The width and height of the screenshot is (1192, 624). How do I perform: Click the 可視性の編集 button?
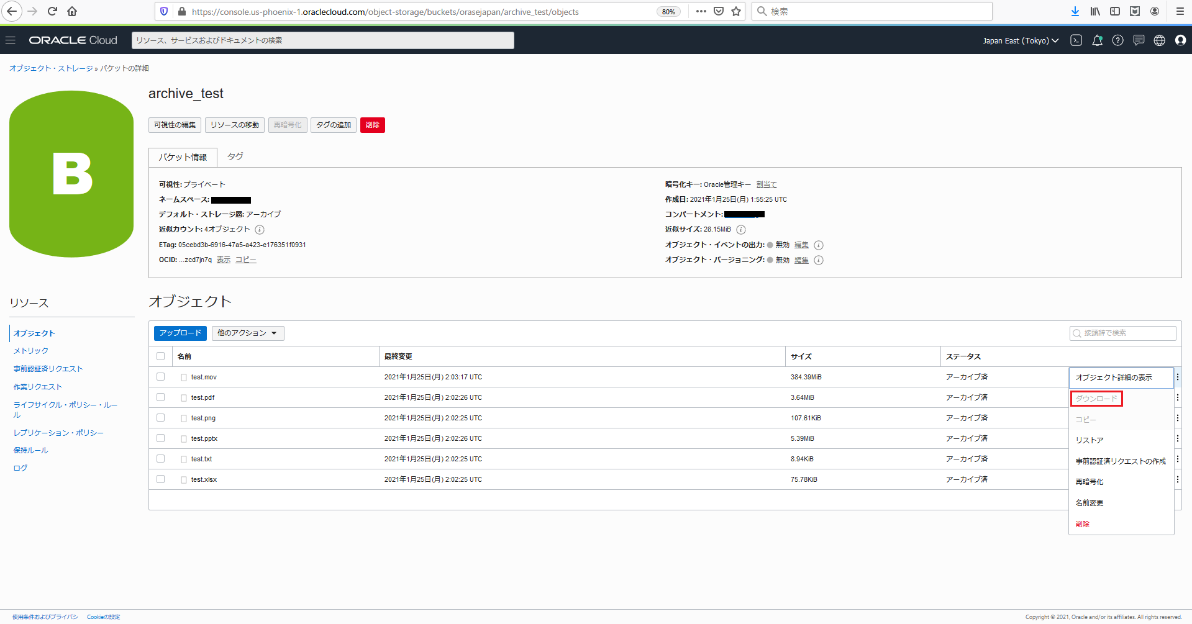[x=175, y=125]
